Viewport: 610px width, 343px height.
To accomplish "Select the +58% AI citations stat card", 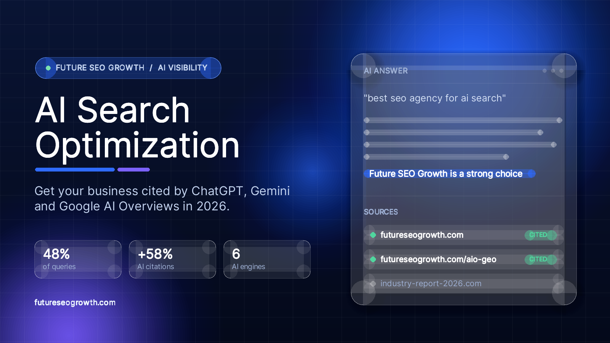I will 172,259.
